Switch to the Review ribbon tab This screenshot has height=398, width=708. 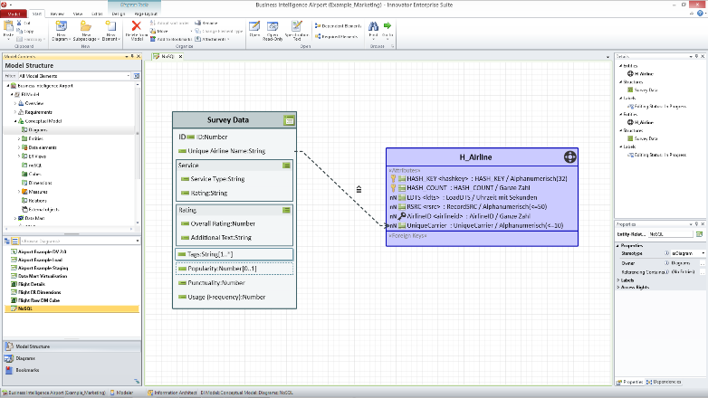57,14
